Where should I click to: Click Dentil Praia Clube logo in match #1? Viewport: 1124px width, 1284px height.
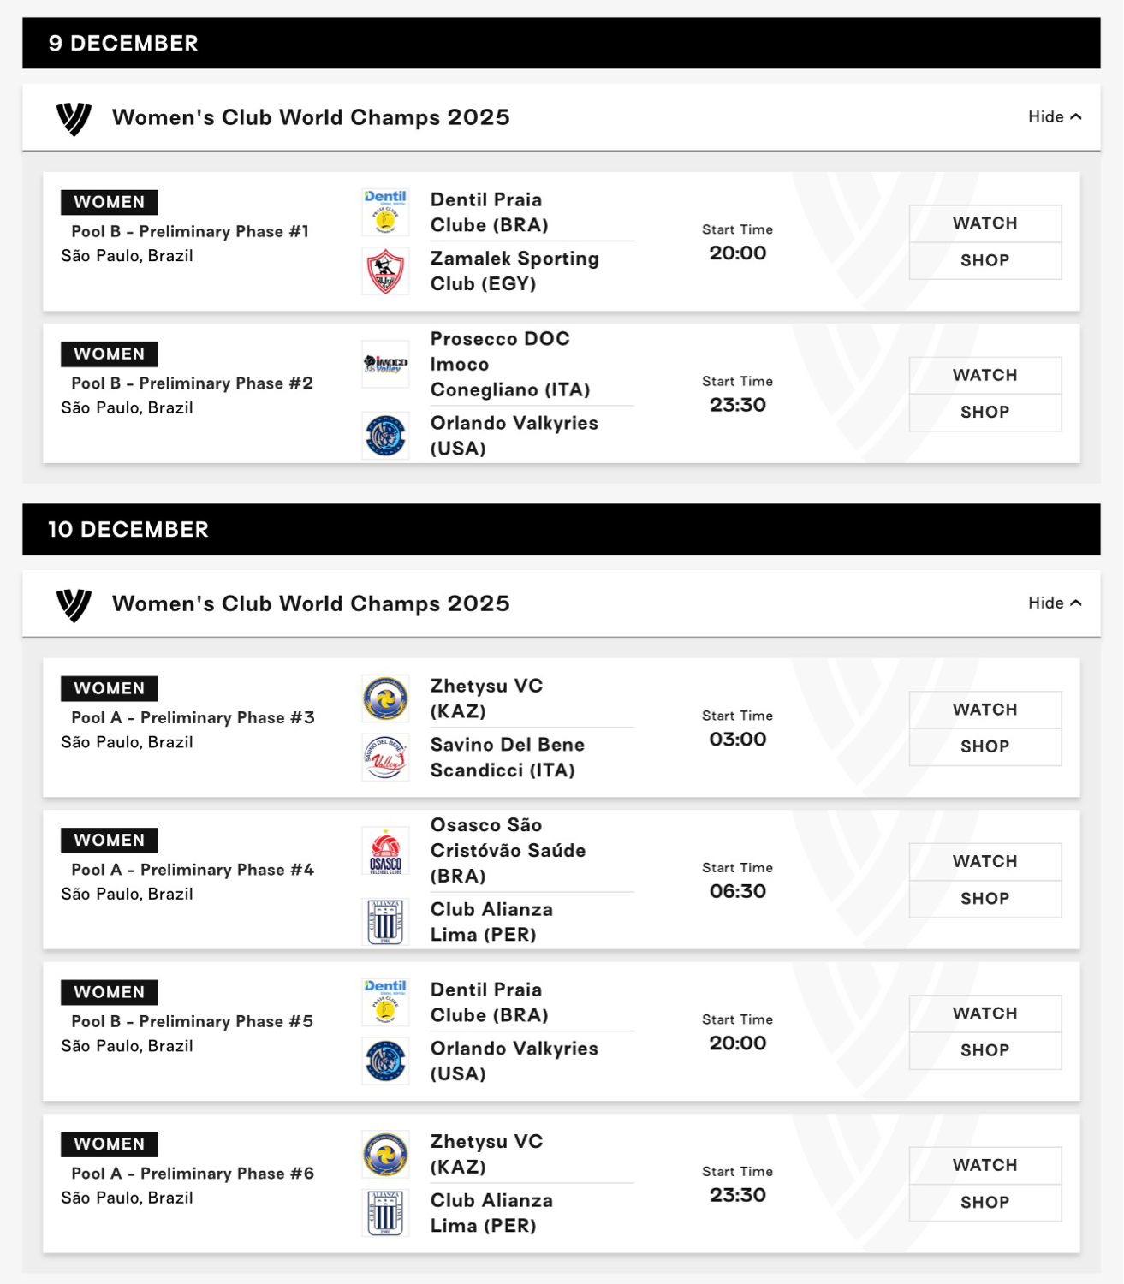385,212
